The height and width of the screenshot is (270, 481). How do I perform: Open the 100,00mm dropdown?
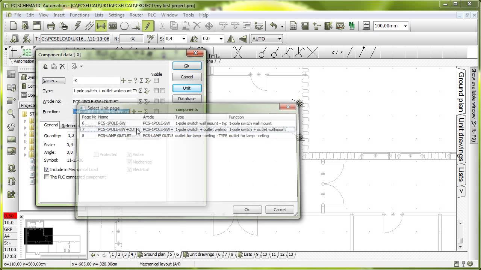pyautogui.click(x=405, y=26)
